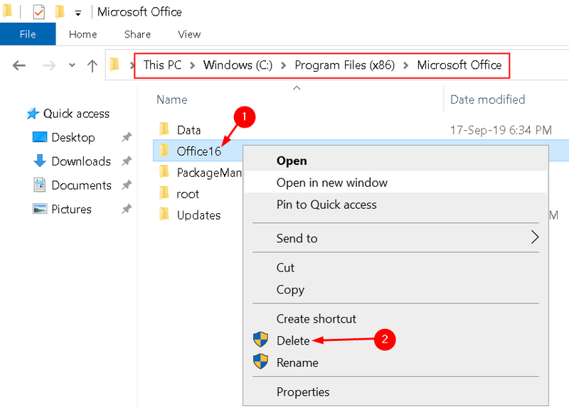The width and height of the screenshot is (569, 410).
Task: Select Quick access in navigation pane
Action: (x=76, y=114)
